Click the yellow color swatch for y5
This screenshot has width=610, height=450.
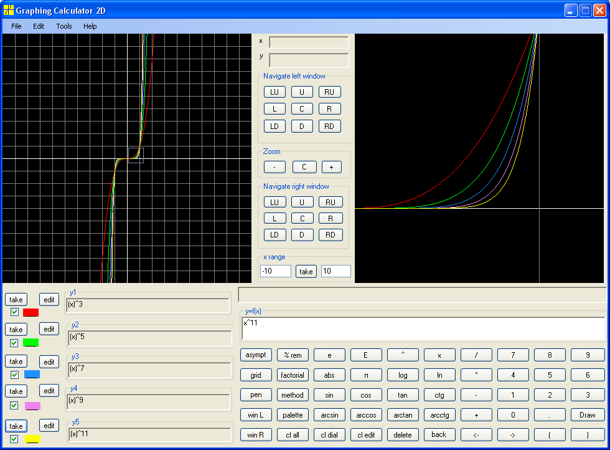[32, 439]
